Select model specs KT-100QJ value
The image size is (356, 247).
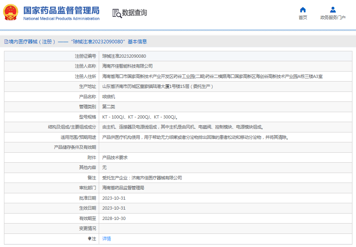(x=140, y=117)
